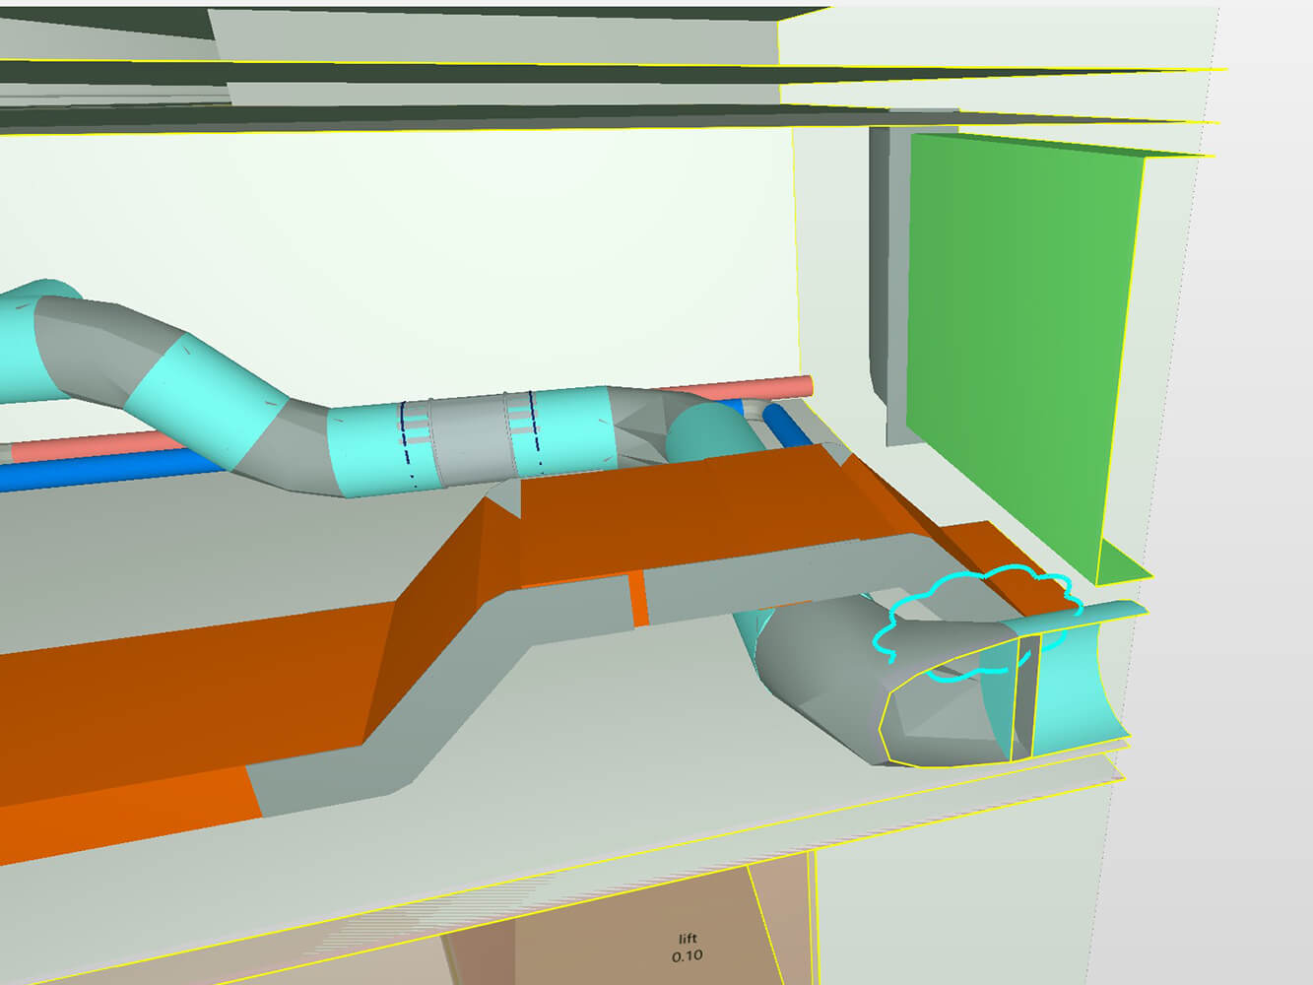This screenshot has width=1313, height=985.
Task: Select grey duct section between the dashed flanges
Action: point(471,438)
